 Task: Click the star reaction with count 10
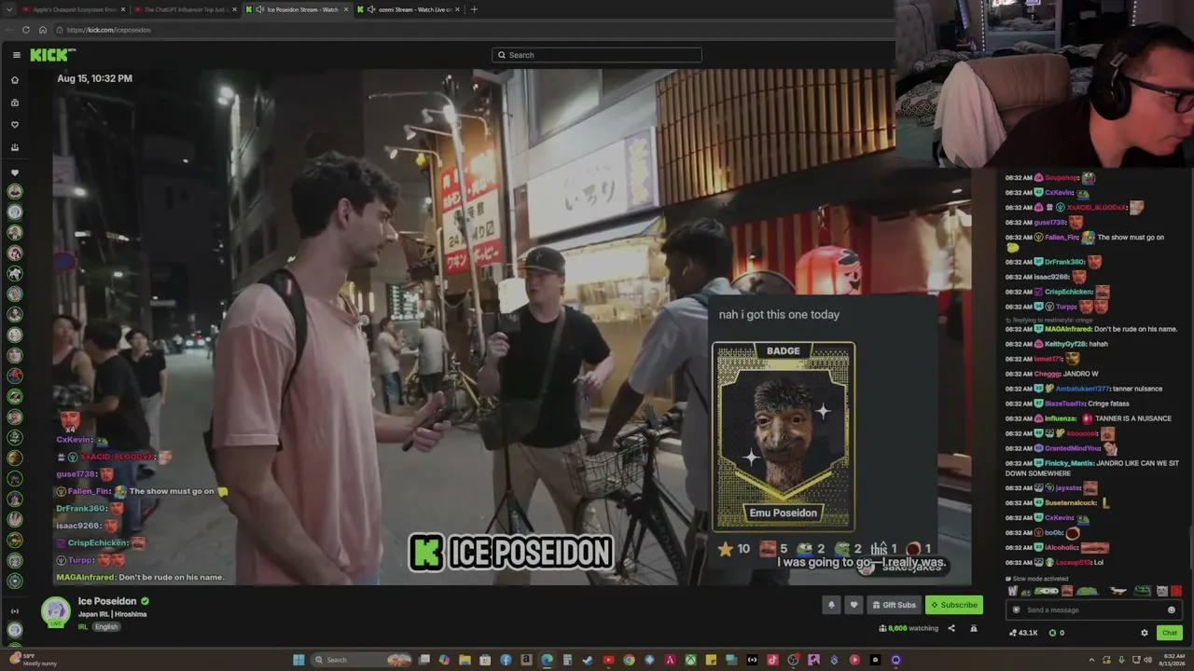click(733, 549)
